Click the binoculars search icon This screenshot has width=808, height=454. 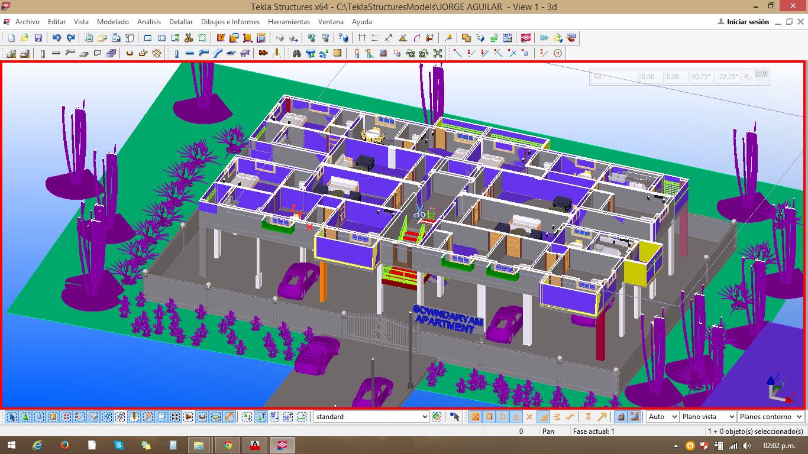[x=296, y=53]
